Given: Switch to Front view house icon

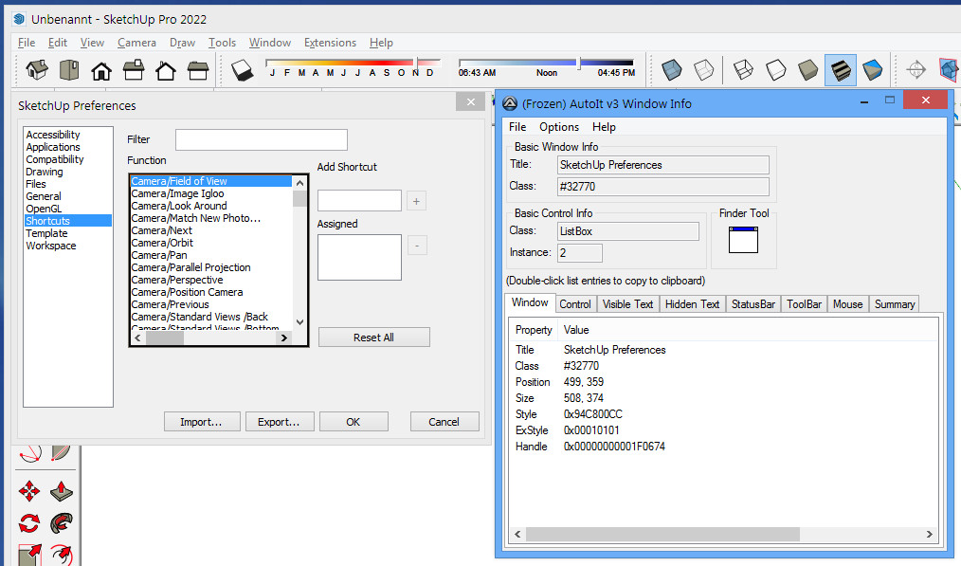Looking at the screenshot, I should (101, 70).
